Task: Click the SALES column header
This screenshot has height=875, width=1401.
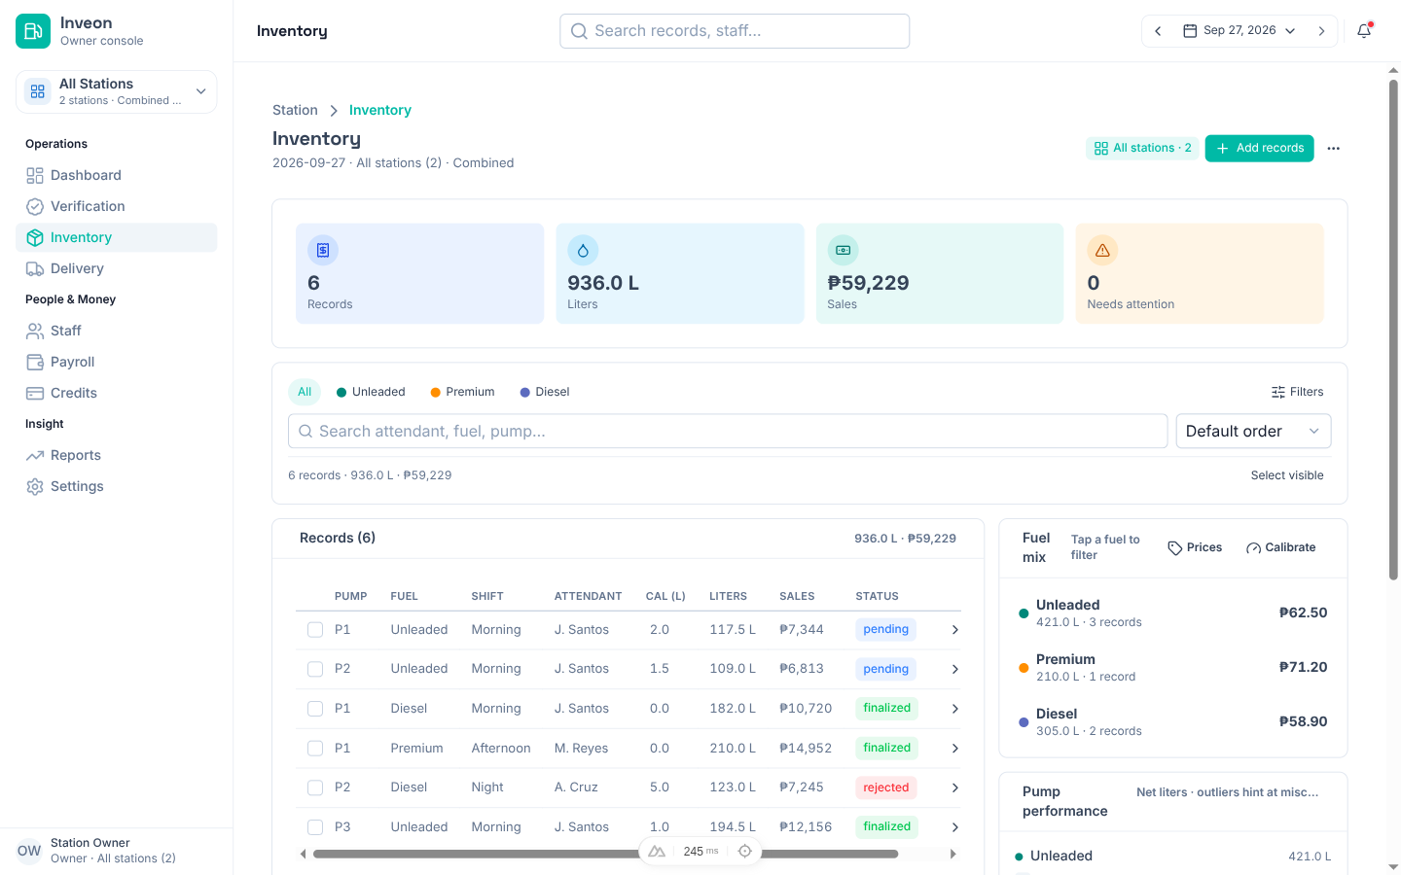Action: (x=797, y=596)
